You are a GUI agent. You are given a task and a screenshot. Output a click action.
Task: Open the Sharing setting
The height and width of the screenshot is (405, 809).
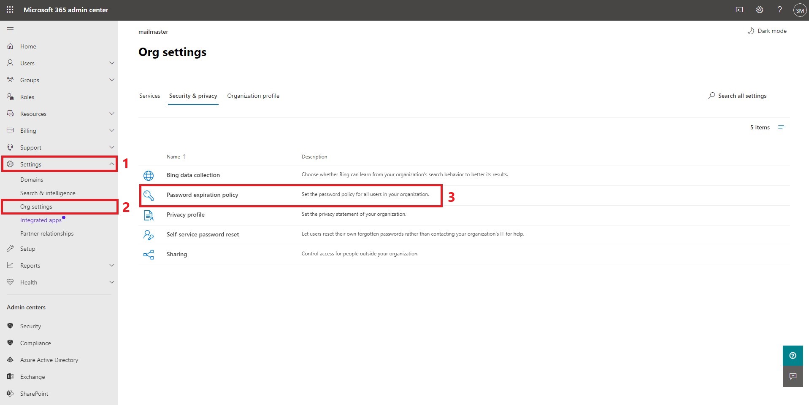[x=177, y=255]
